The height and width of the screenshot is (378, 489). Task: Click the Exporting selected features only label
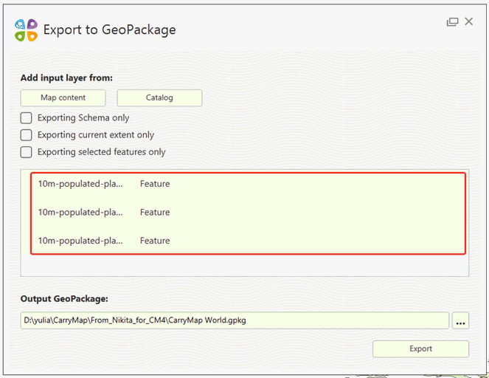[102, 152]
